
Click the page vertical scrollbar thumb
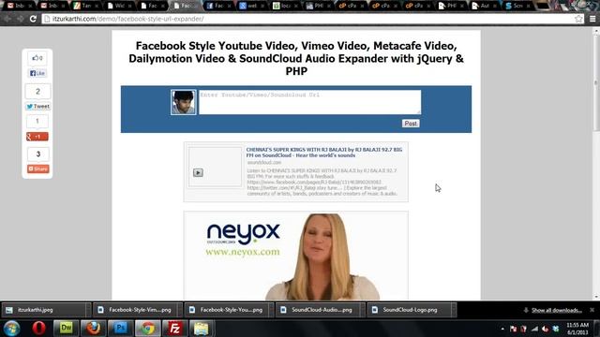click(596, 84)
